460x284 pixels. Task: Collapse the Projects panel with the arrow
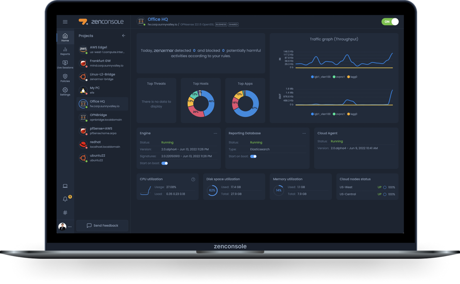[x=123, y=36]
